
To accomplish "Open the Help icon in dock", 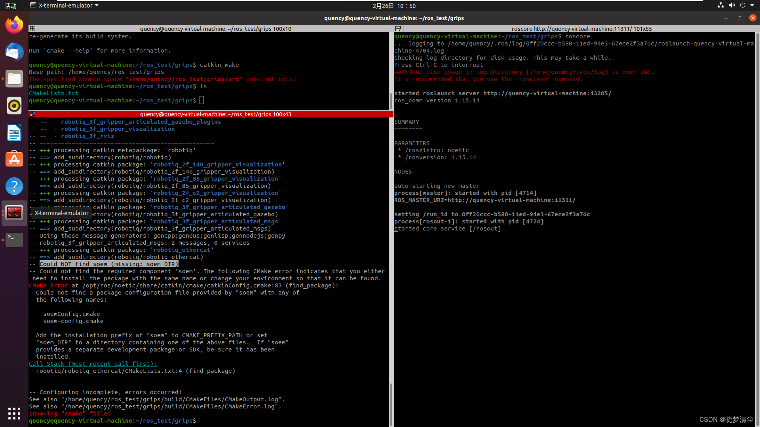I will (14, 186).
